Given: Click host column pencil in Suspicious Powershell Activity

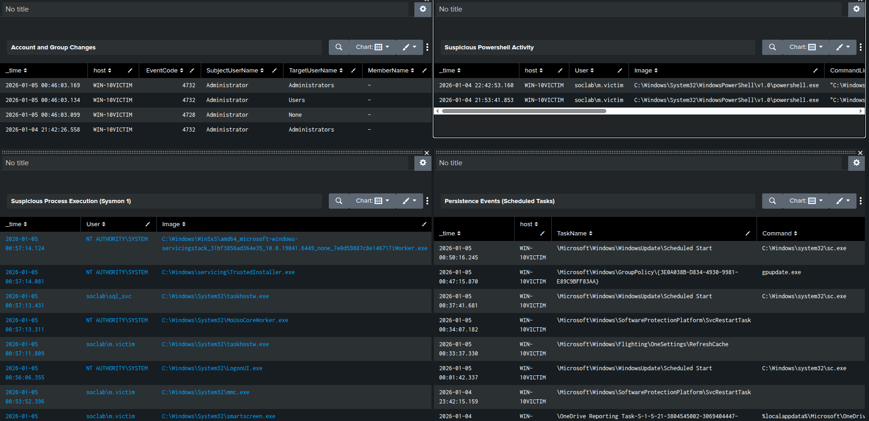Looking at the screenshot, I should 560,71.
